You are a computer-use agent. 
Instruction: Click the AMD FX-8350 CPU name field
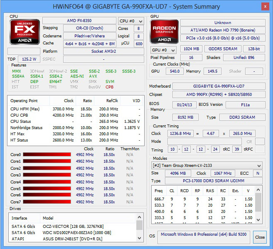(79, 20)
